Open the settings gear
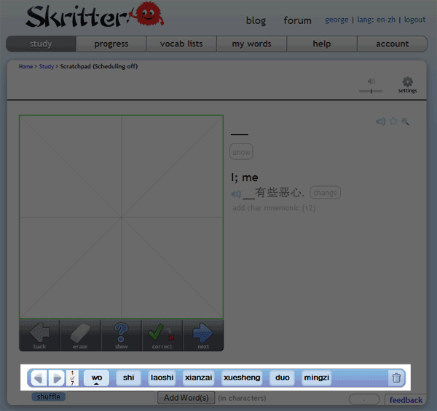The height and width of the screenshot is (411, 437). 407,83
